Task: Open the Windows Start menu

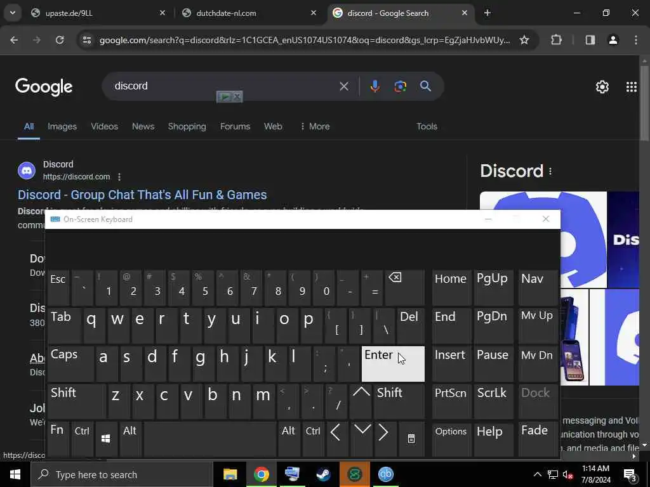Action: pyautogui.click(x=15, y=474)
